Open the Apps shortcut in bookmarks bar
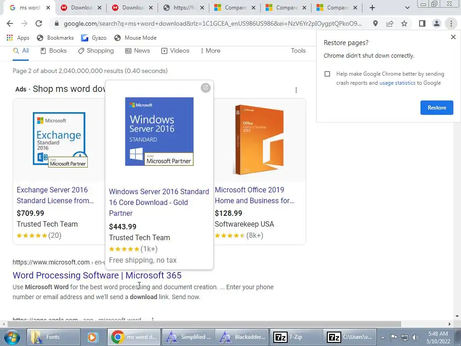Image resolution: width=461 pixels, height=346 pixels. coord(18,38)
